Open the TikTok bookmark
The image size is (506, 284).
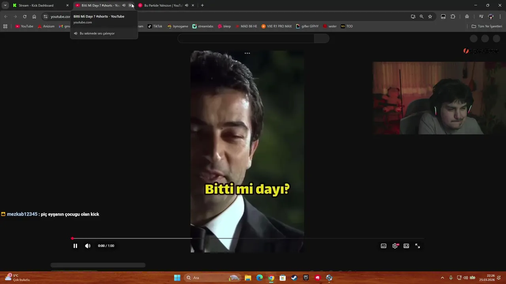[155, 26]
